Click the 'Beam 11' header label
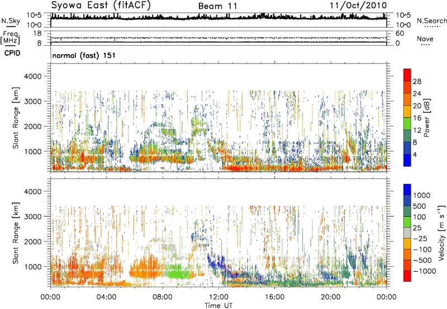 click(217, 6)
